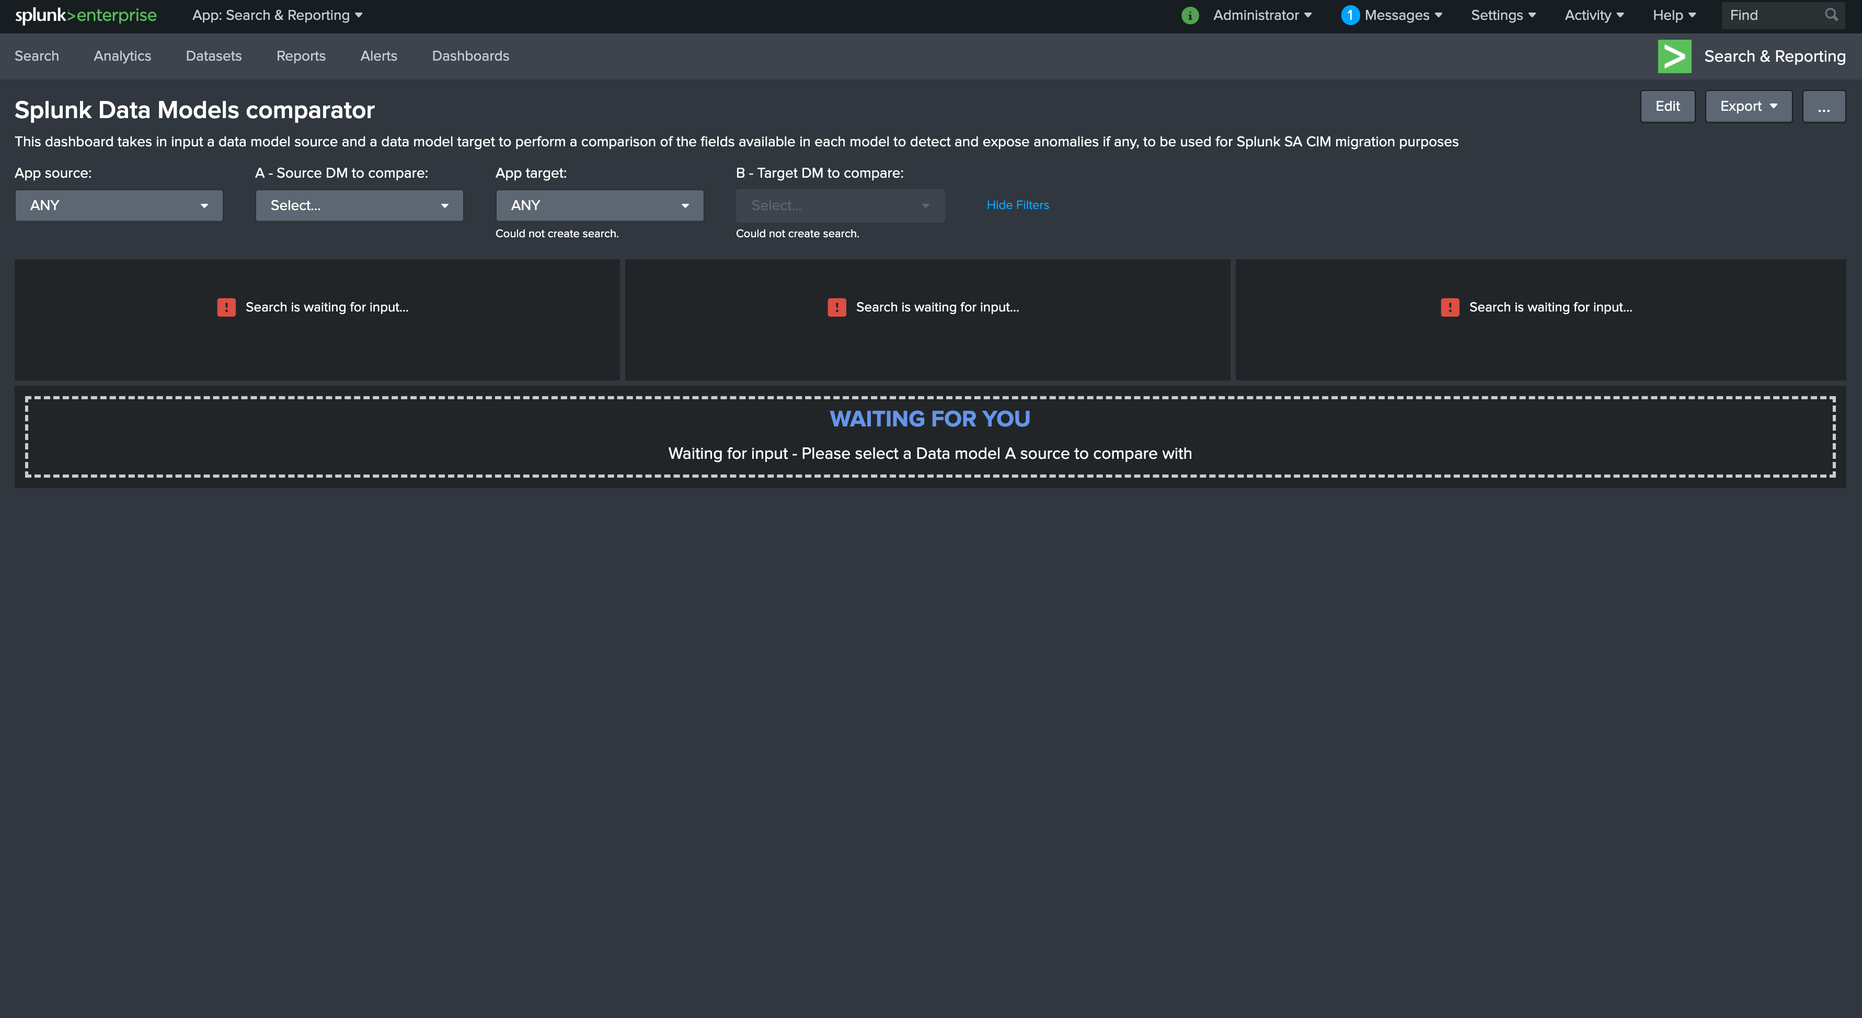Open the App source ANY dropdown
The width and height of the screenshot is (1862, 1018).
coord(119,205)
